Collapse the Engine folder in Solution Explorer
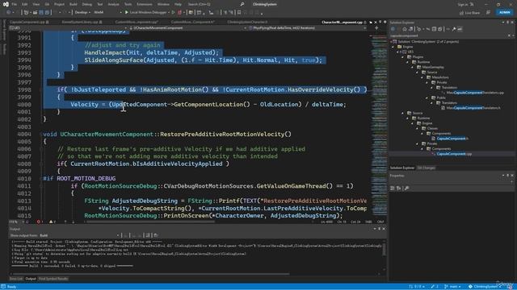 [x=393, y=47]
